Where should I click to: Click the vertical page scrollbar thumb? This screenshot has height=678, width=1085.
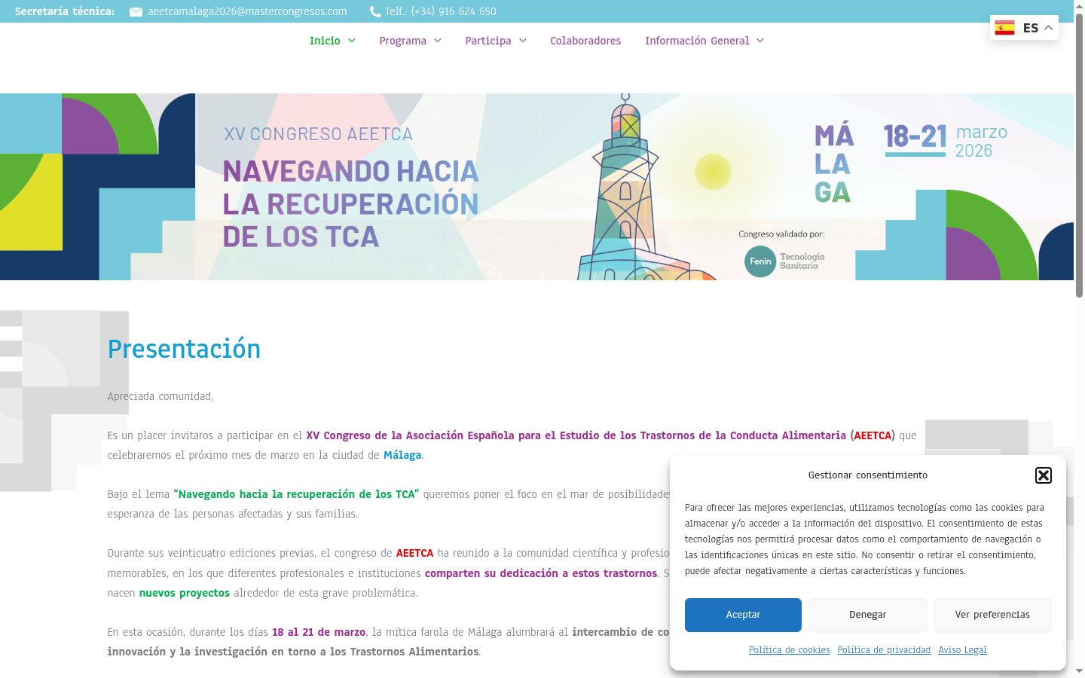pos(1079,154)
